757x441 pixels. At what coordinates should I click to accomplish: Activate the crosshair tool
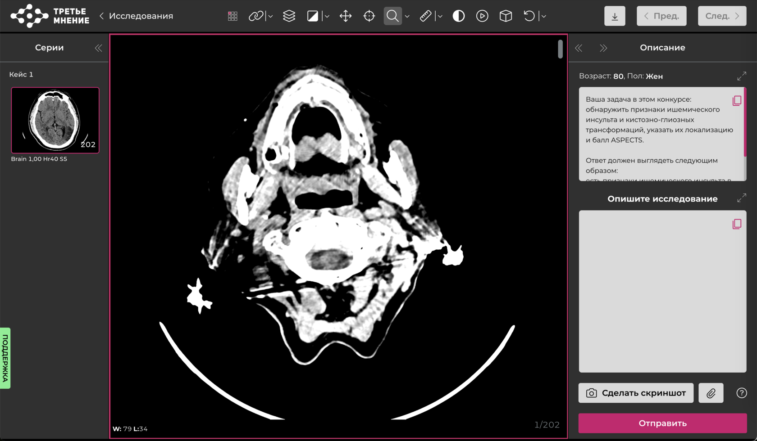coord(369,16)
